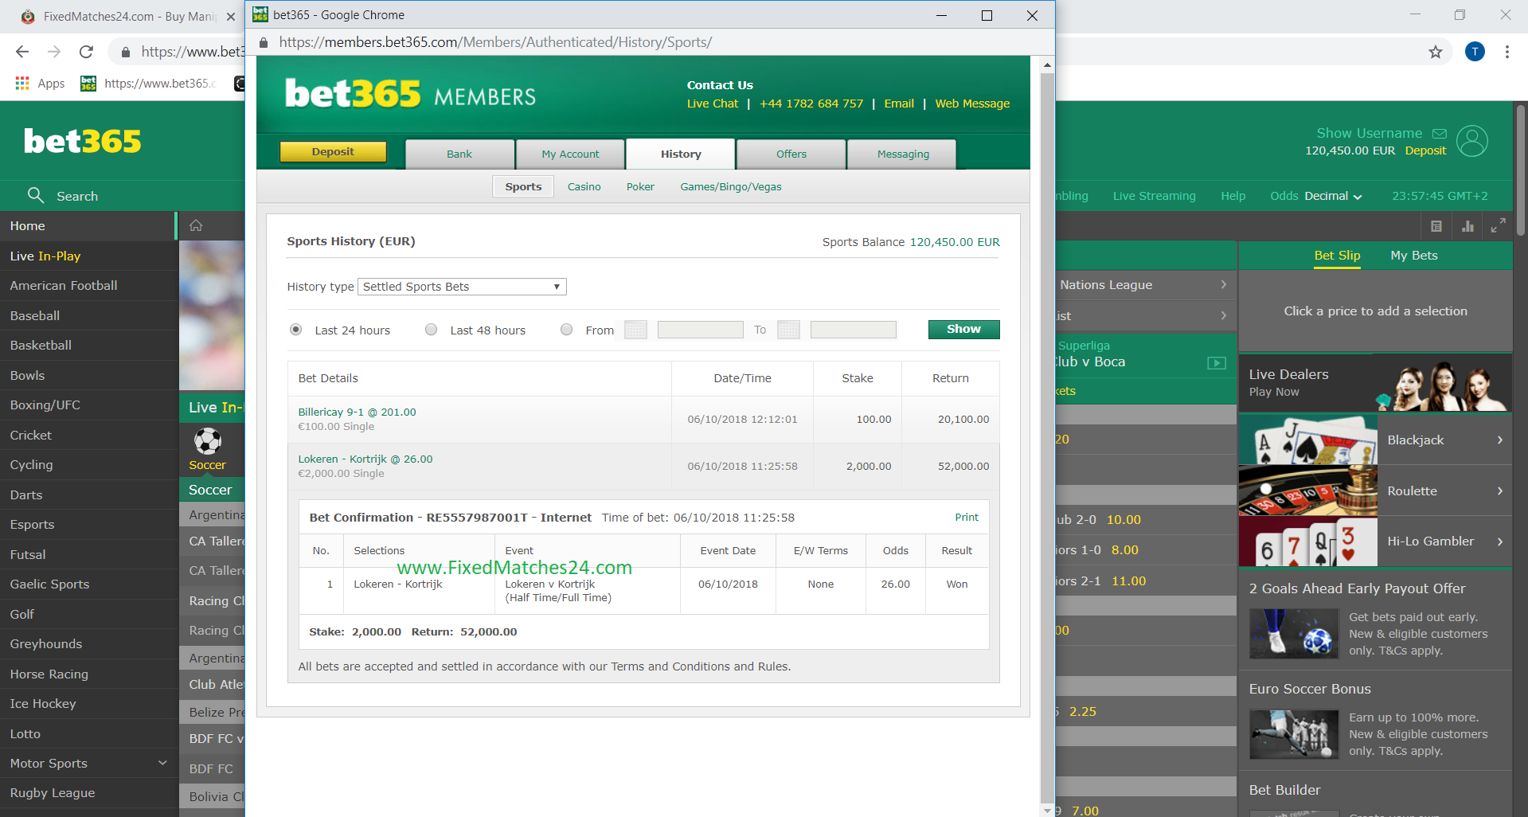Go back in the main browser window
Screen dimensions: 1528x817
coord(22,52)
